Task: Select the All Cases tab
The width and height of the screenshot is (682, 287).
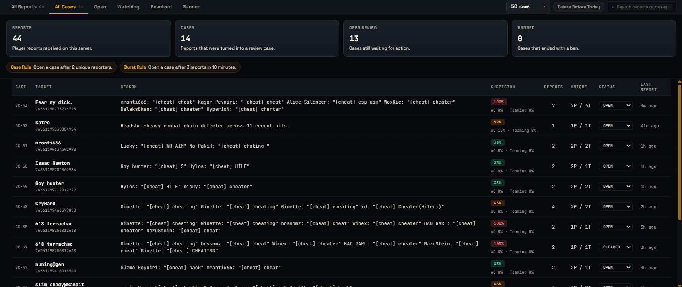Action: coord(69,7)
